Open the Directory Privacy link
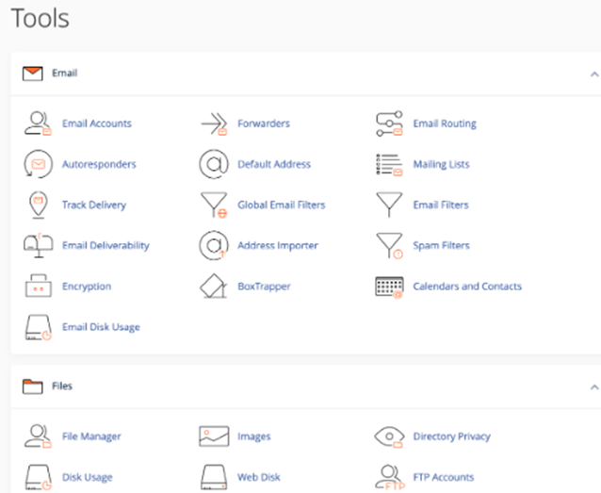This screenshot has height=493, width=601. (452, 436)
